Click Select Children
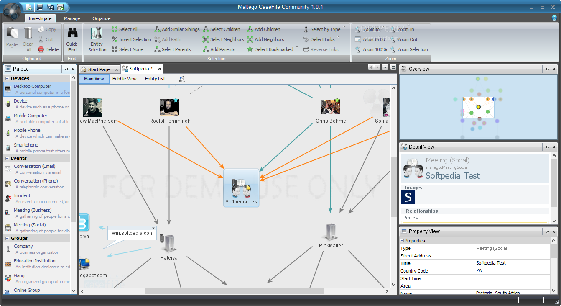This screenshot has height=306, width=561. tap(222, 29)
